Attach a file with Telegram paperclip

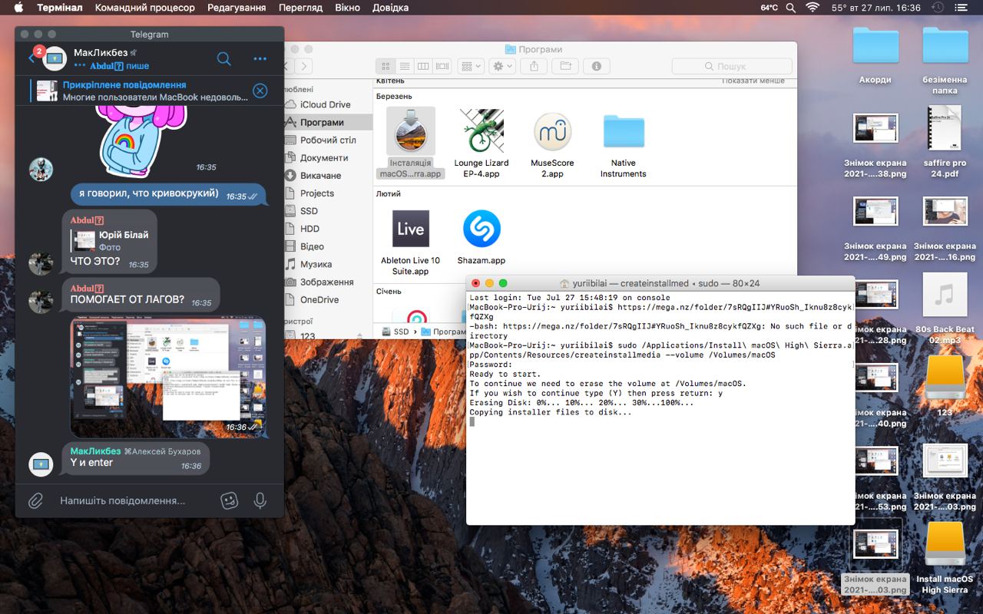click(x=35, y=500)
